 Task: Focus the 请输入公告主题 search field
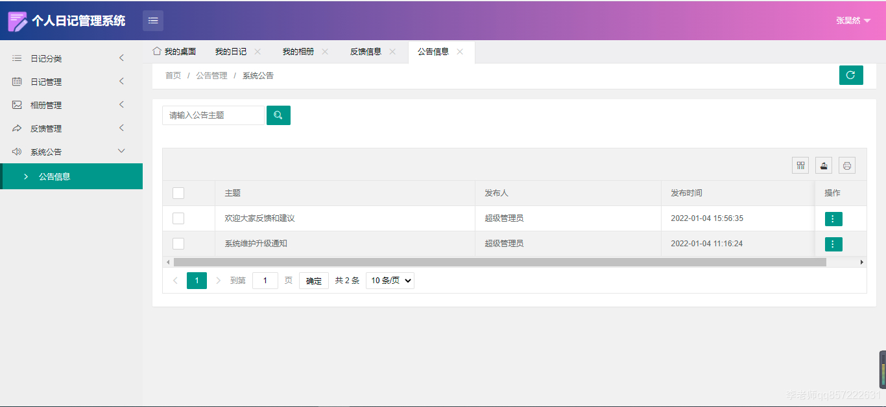(x=213, y=115)
